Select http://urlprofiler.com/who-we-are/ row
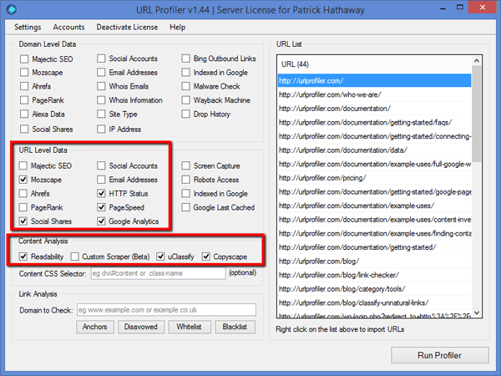The height and width of the screenshot is (376, 501). (374, 94)
